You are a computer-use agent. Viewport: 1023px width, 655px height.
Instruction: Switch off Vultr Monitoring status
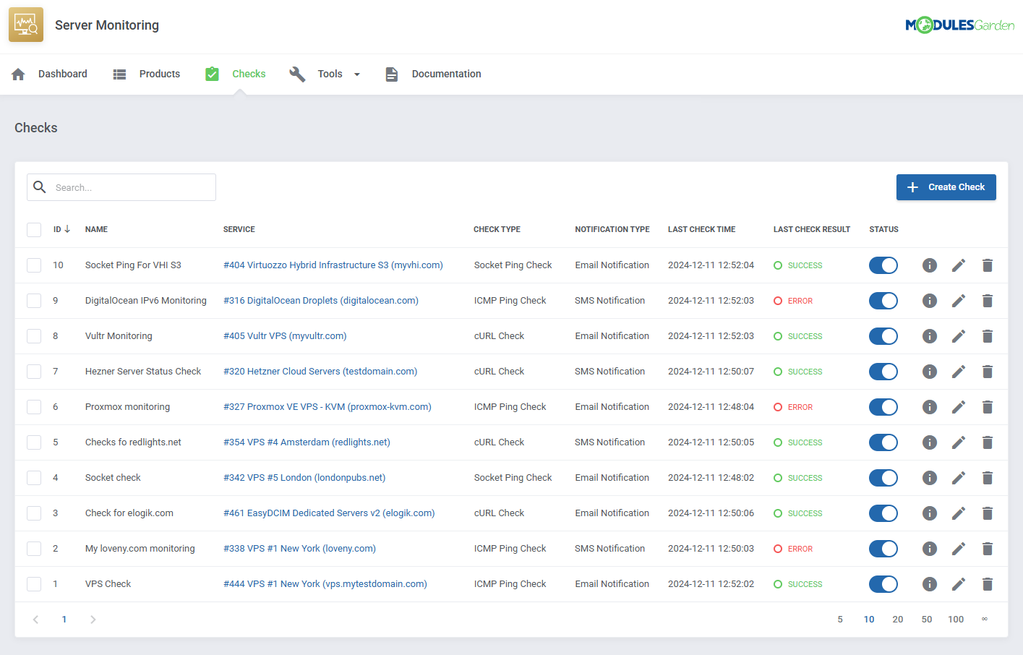883,336
